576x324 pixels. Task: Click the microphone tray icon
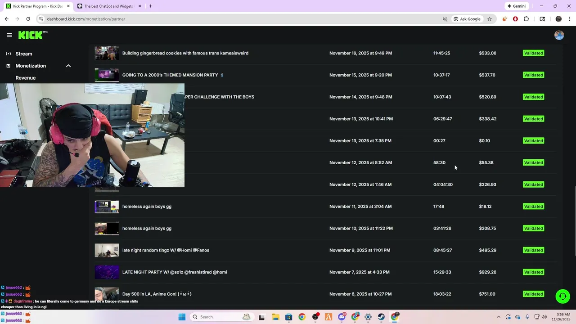(527, 317)
